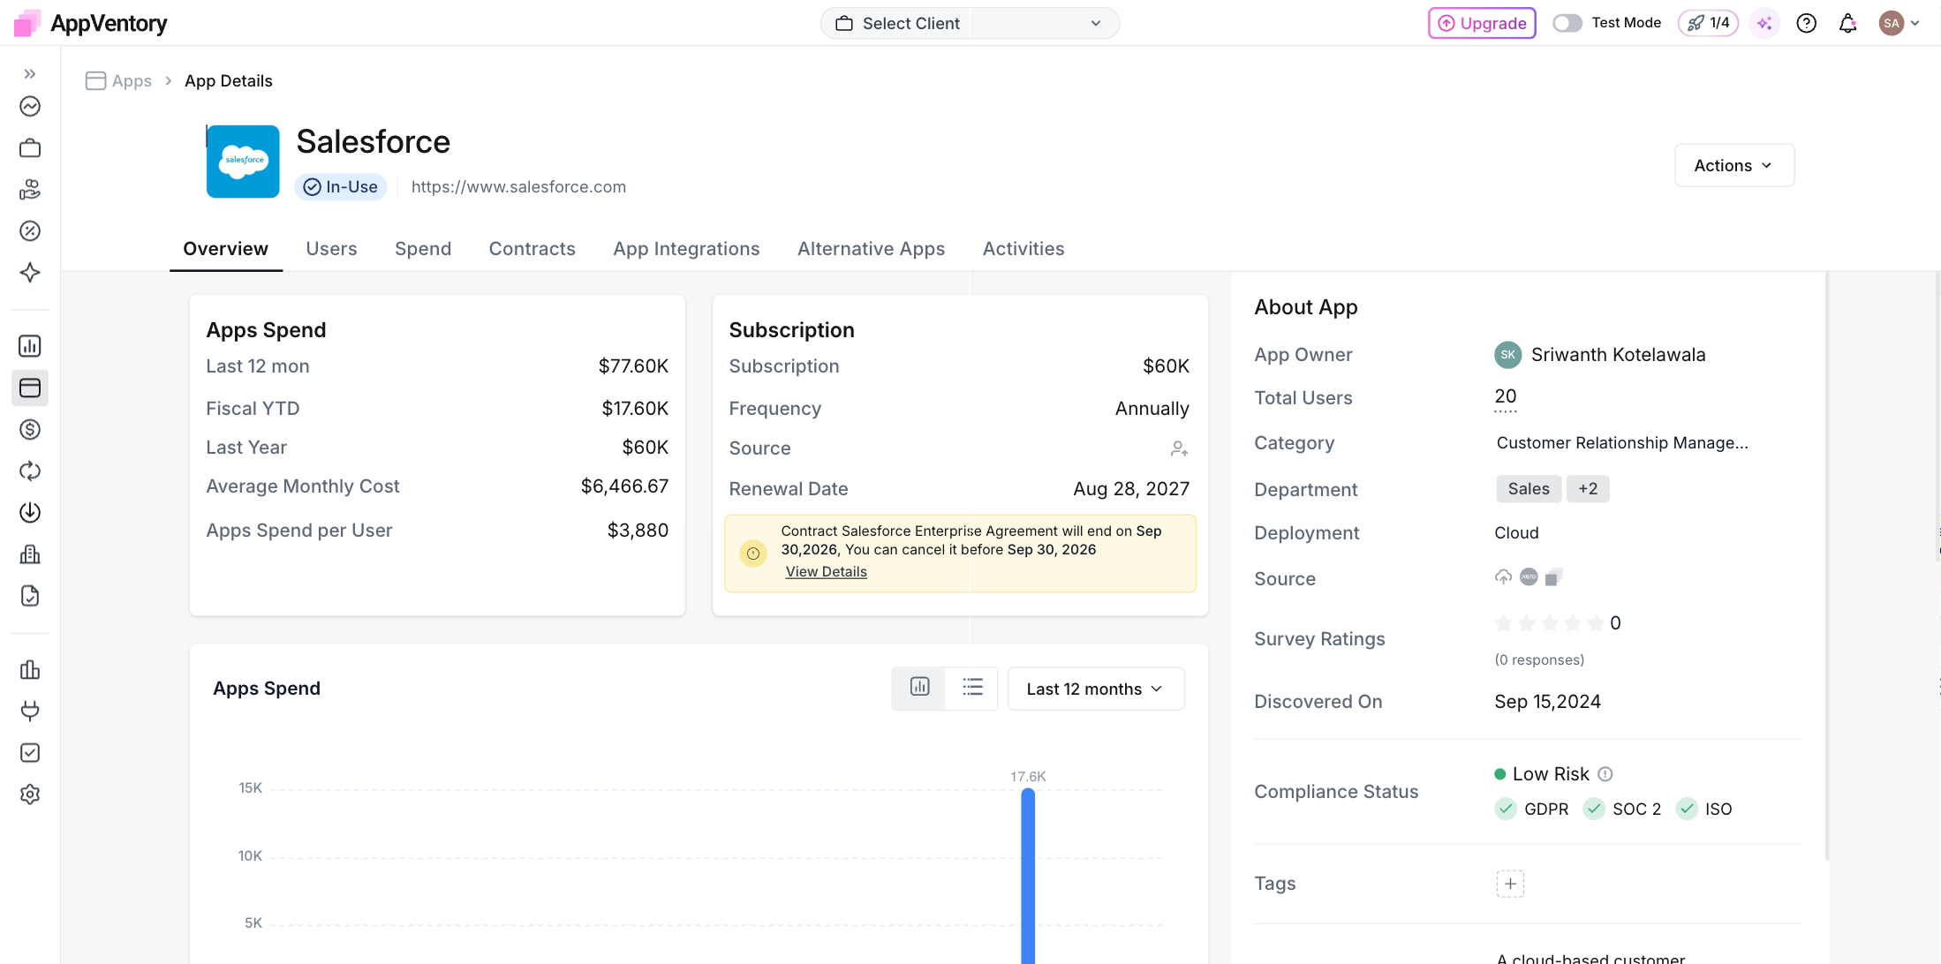Switch to the Alternative Apps tab

[x=871, y=249]
